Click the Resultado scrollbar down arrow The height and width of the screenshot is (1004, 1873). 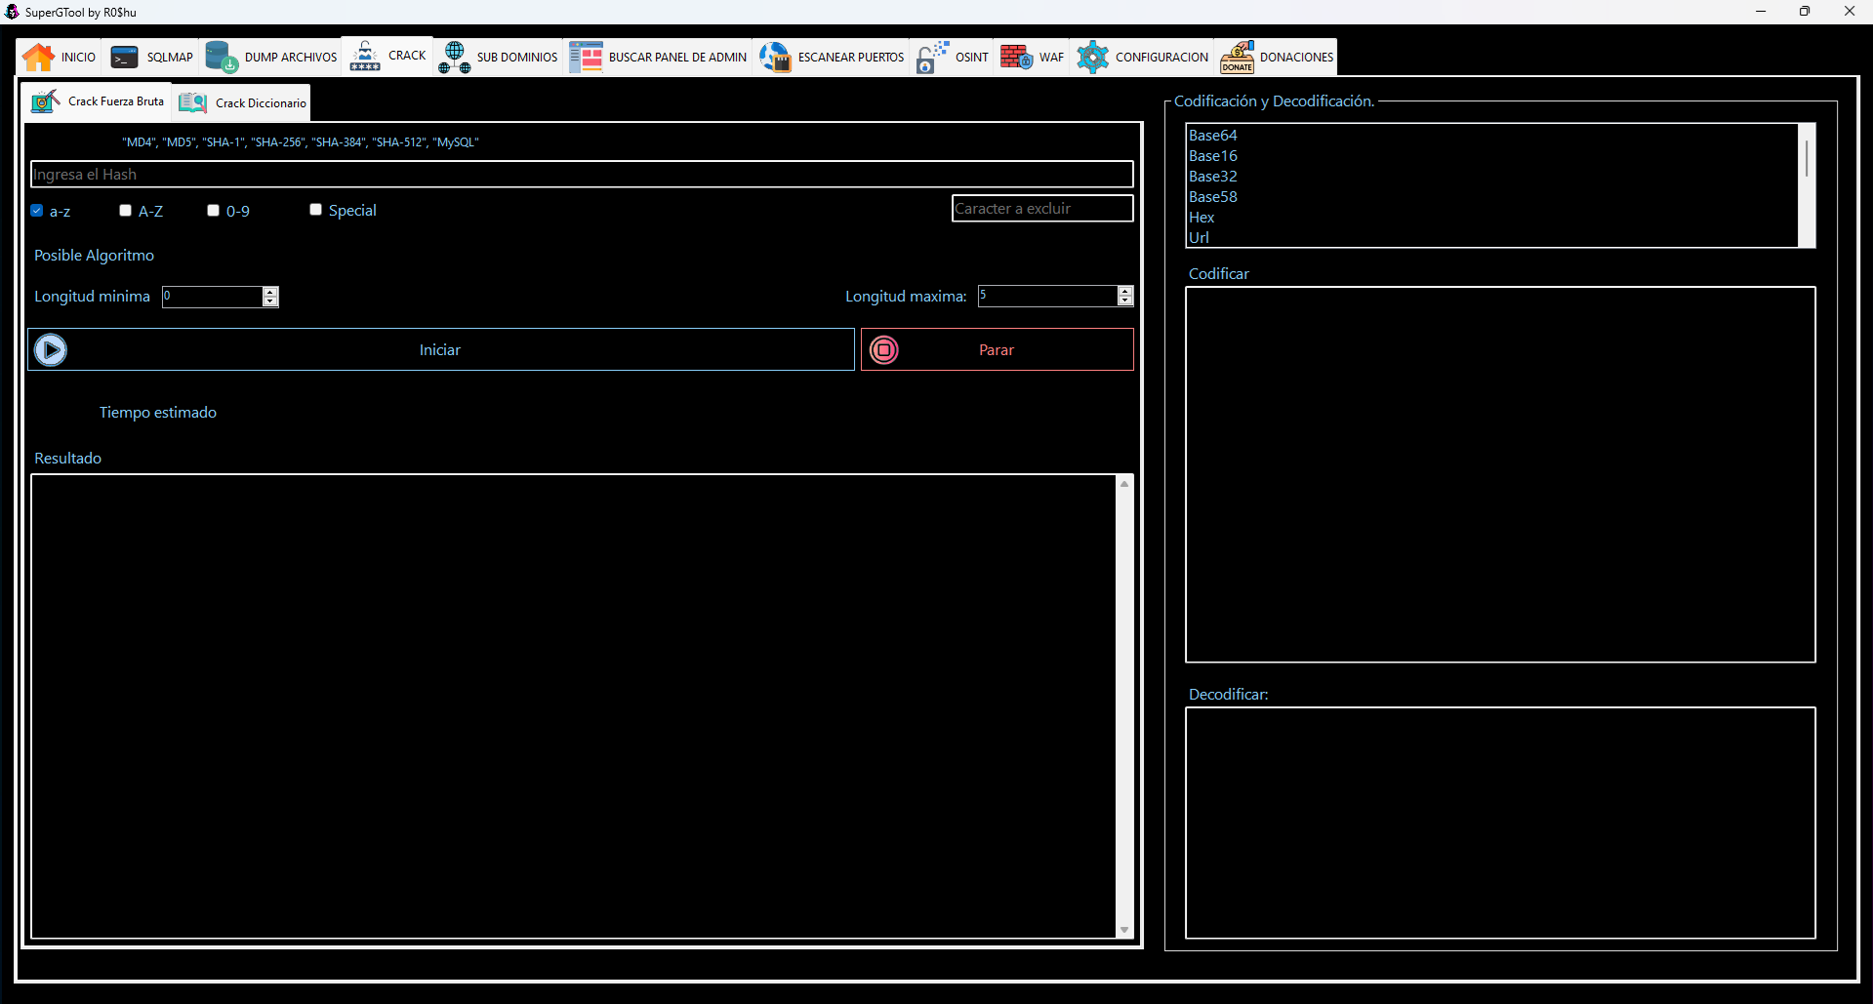click(1124, 930)
